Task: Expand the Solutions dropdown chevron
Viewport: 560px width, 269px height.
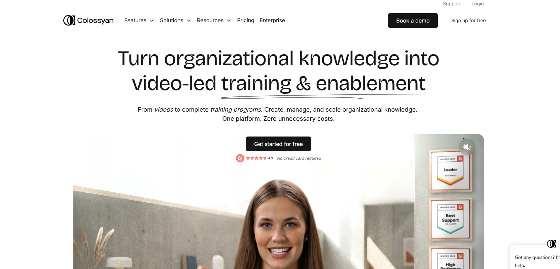Action: (189, 21)
